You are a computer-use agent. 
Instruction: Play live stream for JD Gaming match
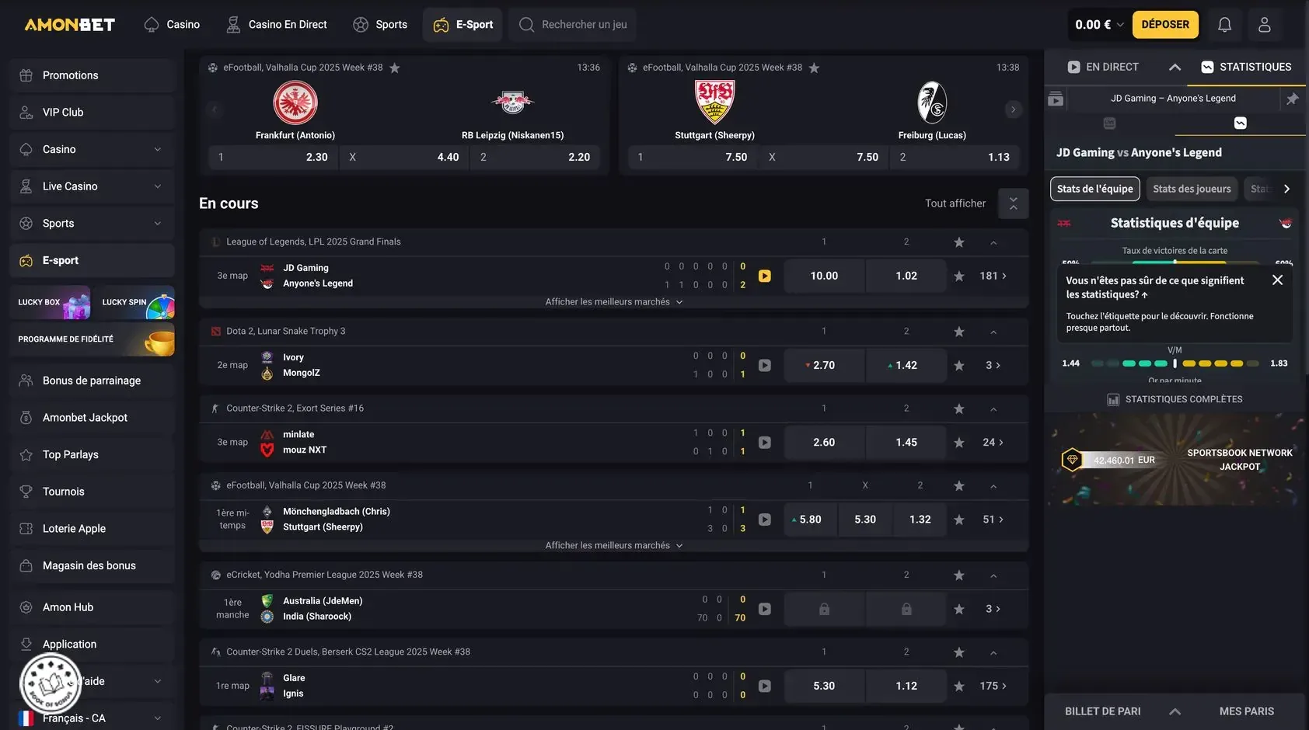765,276
